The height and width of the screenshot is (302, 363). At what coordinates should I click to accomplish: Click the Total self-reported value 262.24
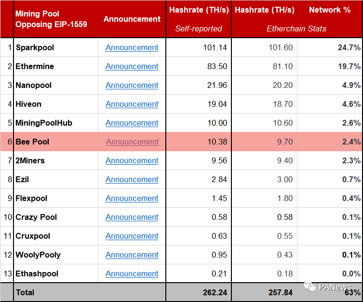(214, 292)
